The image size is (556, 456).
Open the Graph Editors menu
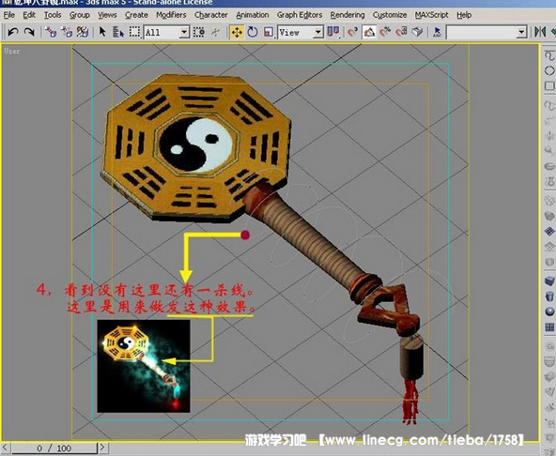pos(300,15)
